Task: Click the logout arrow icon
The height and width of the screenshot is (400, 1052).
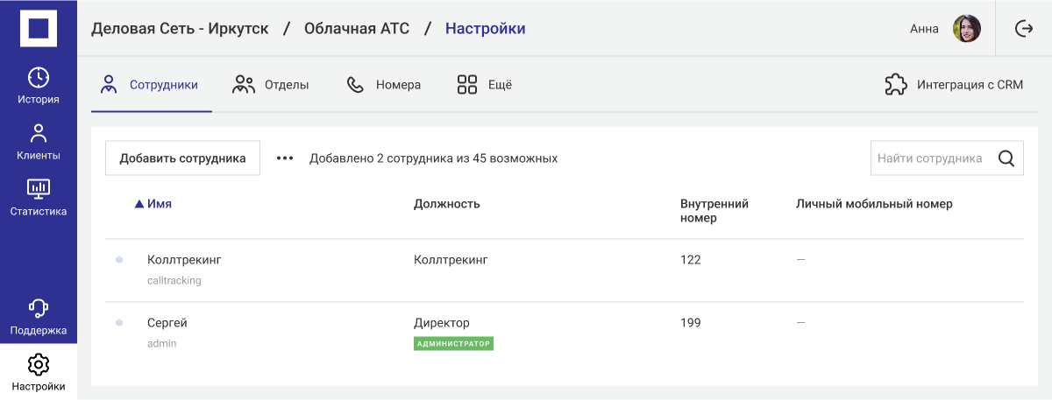Action: tap(1023, 29)
